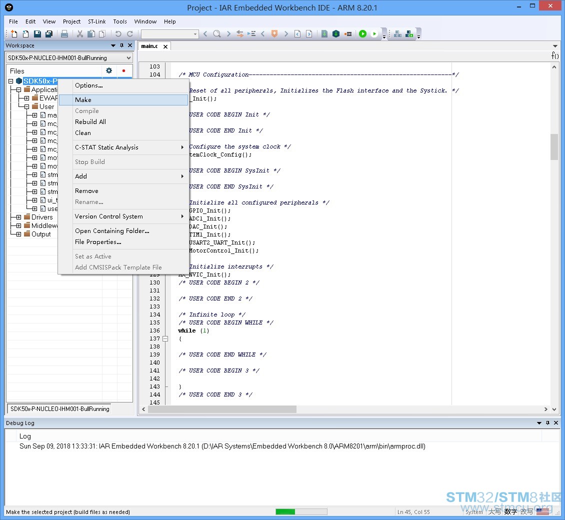Open the Add submenu
565x520 pixels.
click(x=123, y=176)
